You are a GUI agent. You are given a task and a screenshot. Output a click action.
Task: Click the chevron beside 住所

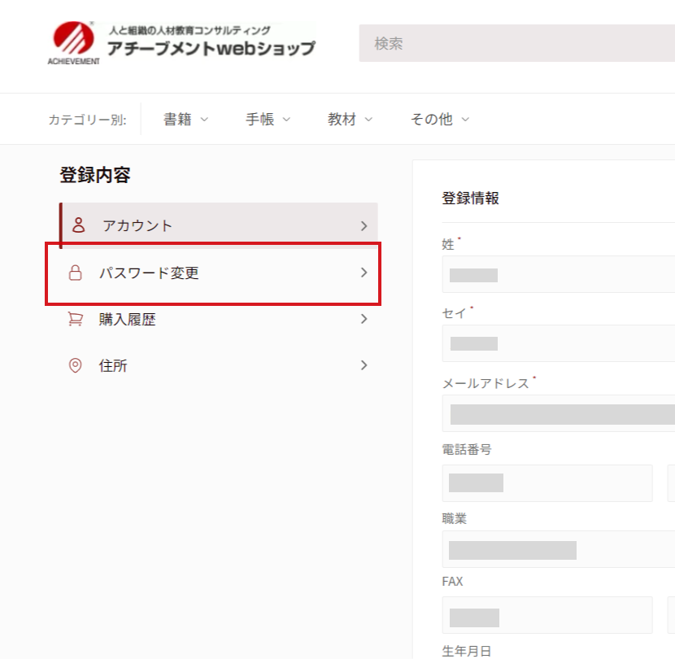coord(364,365)
